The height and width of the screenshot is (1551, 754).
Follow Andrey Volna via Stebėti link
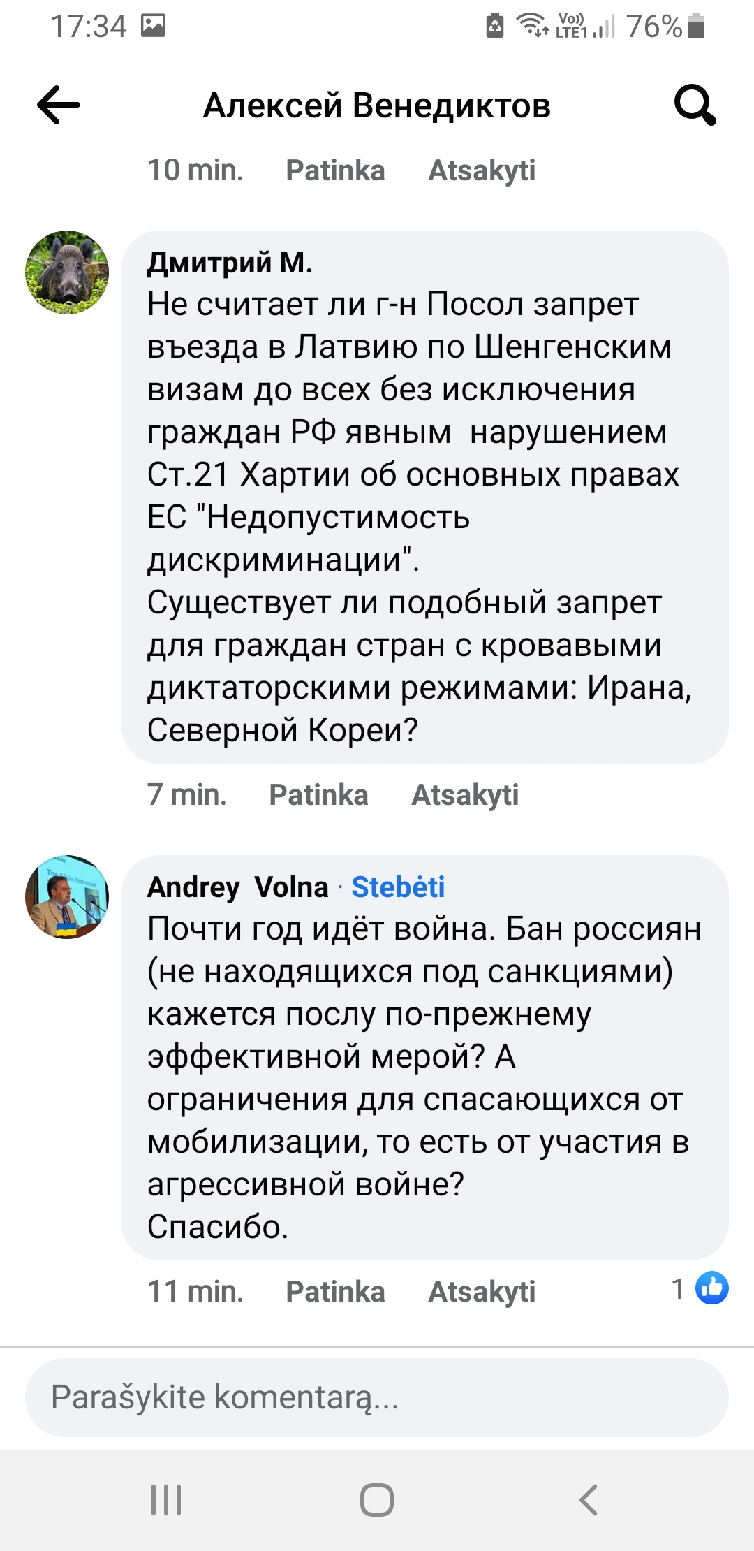398,887
